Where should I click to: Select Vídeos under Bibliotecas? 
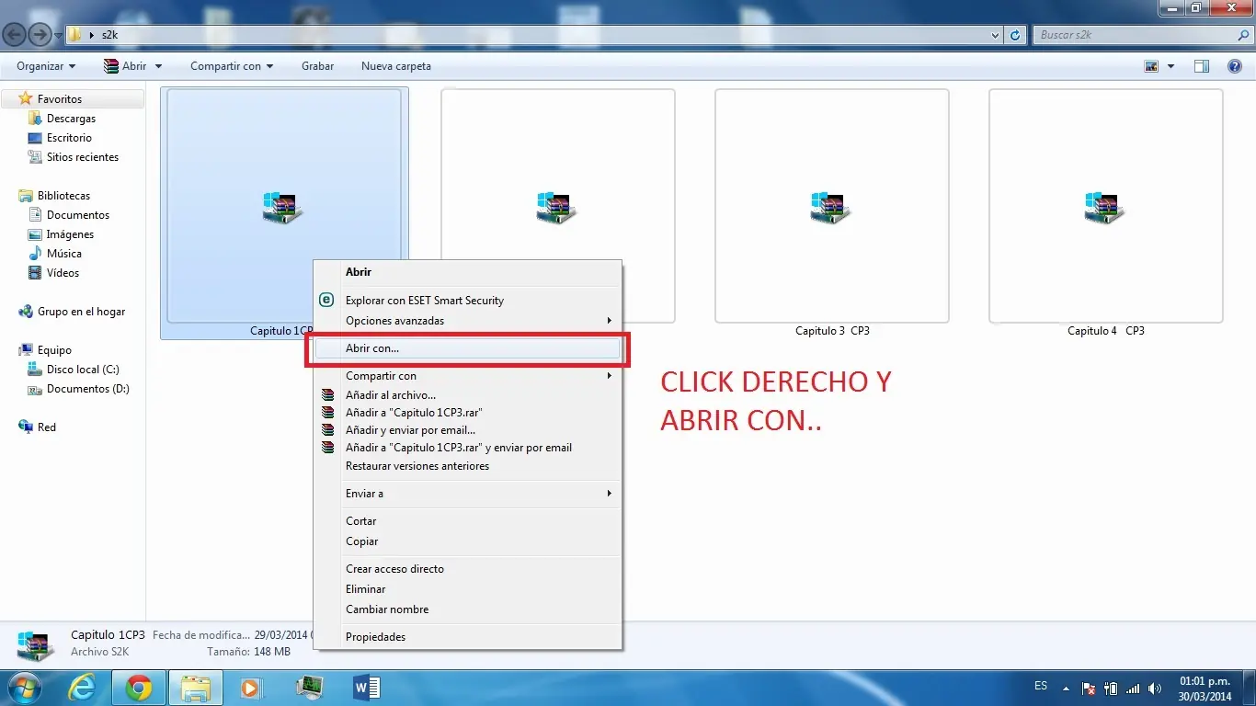pos(63,273)
